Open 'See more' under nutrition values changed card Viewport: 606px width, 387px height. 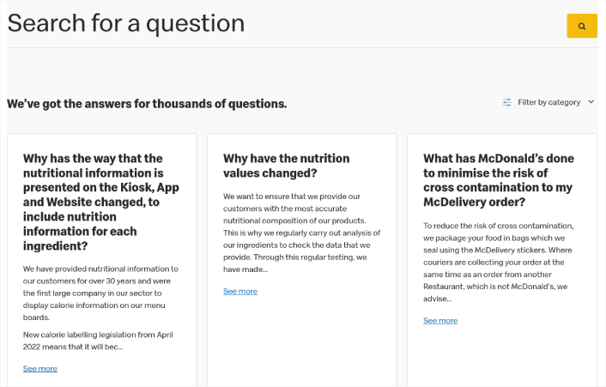point(240,291)
